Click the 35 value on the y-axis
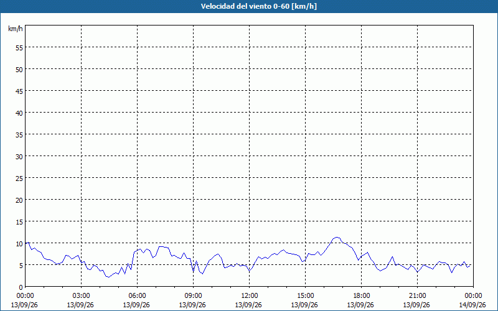The width and height of the screenshot is (498, 311). [x=19, y=134]
